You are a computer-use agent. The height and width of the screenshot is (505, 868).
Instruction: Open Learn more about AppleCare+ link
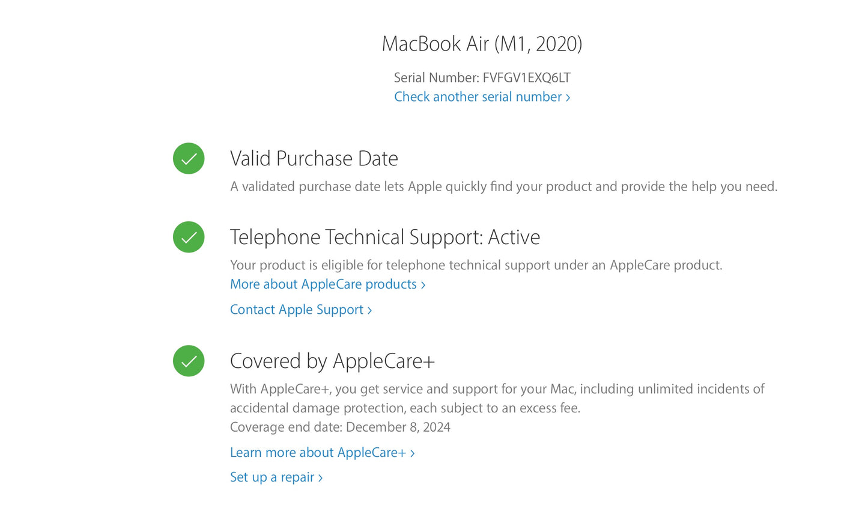(318, 453)
